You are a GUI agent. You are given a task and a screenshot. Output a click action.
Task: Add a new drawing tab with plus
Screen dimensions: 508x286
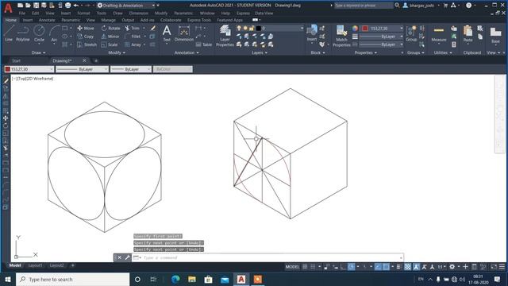click(96, 60)
